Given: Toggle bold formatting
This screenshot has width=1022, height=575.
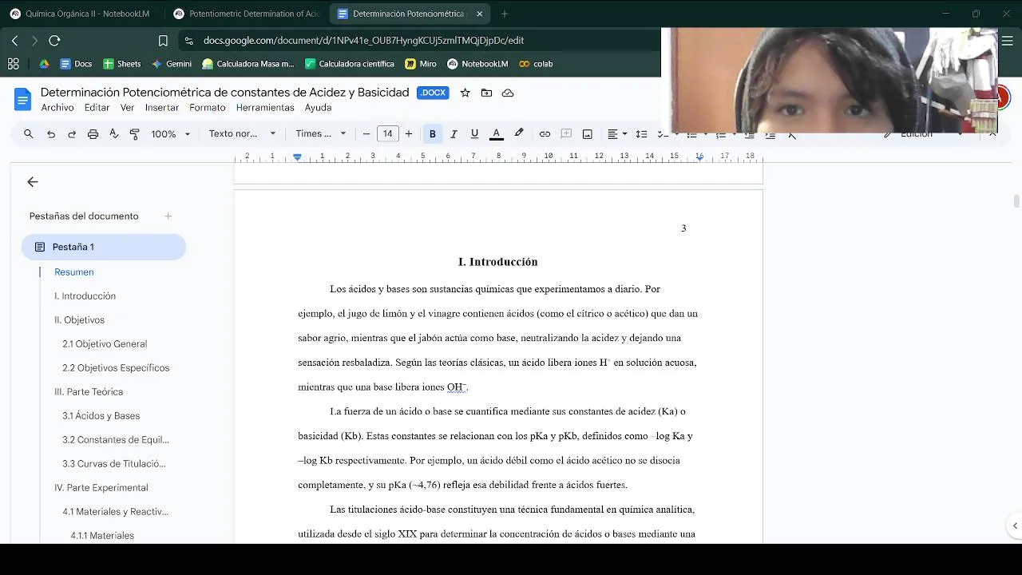Looking at the screenshot, I should 433,134.
